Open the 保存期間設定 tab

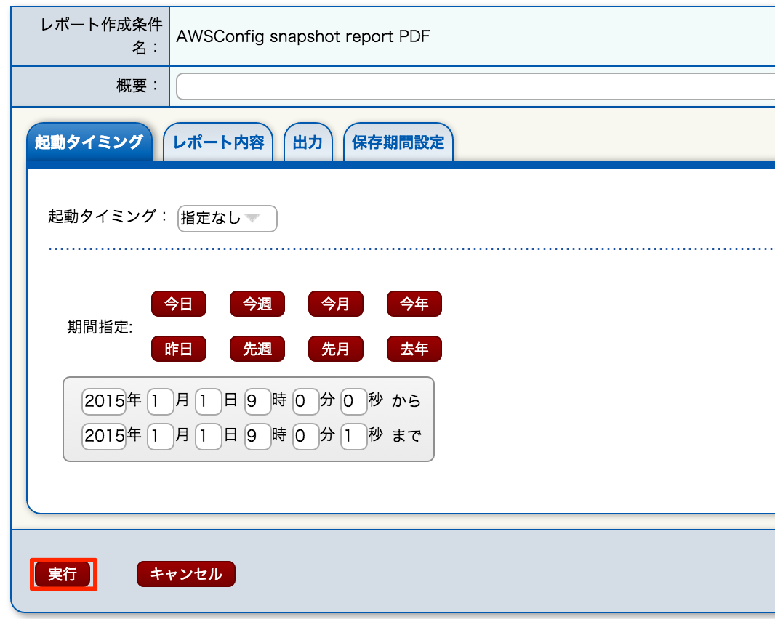pos(398,142)
